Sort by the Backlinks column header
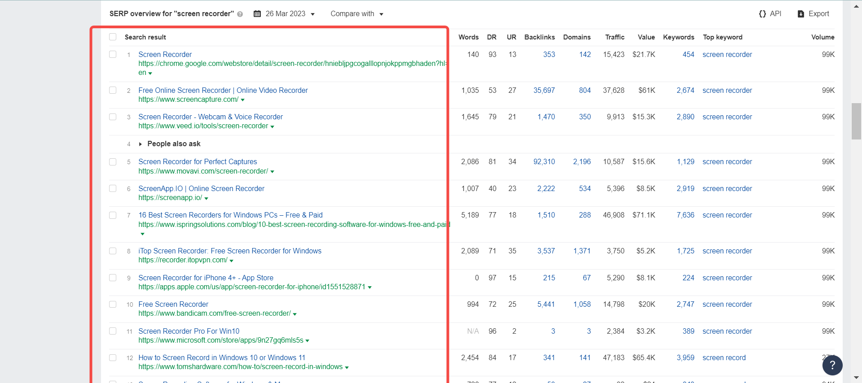This screenshot has width=862, height=383. pos(539,37)
